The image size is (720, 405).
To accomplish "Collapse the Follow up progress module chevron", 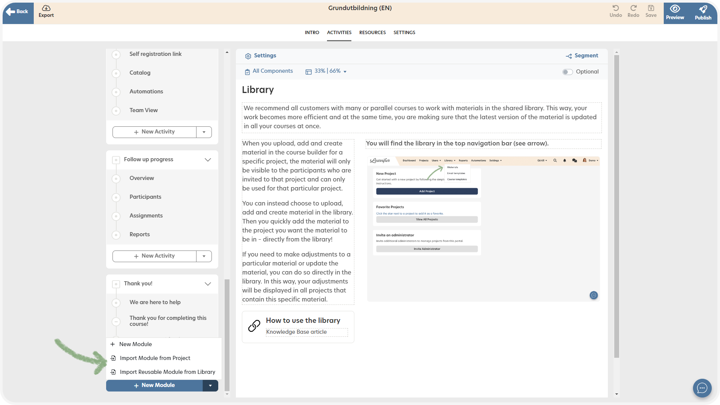I will (208, 160).
